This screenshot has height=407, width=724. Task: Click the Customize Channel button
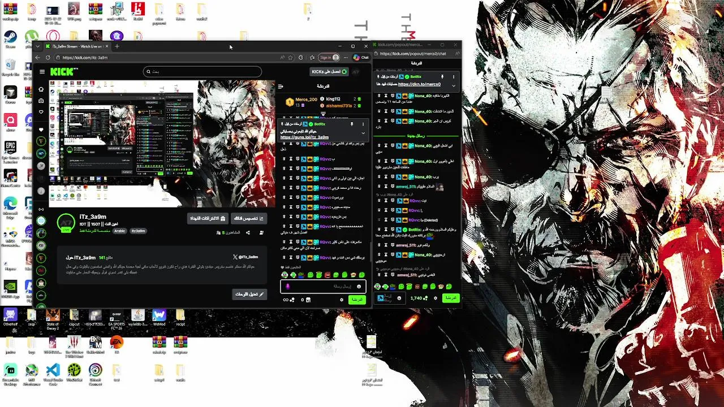[249, 218]
